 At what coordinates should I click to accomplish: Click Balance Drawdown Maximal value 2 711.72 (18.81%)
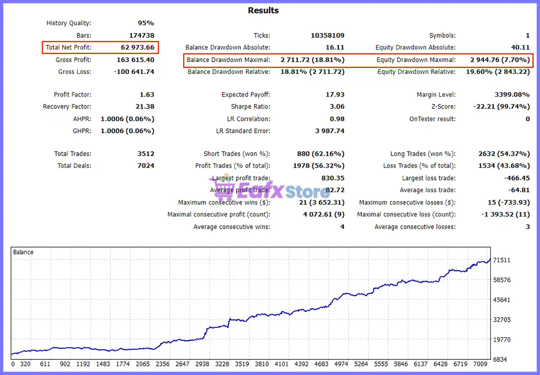click(x=313, y=60)
